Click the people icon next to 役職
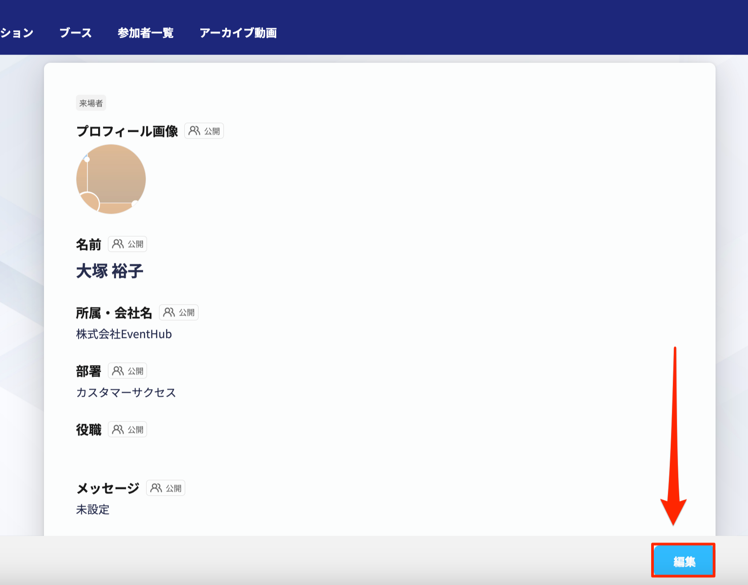 point(118,430)
